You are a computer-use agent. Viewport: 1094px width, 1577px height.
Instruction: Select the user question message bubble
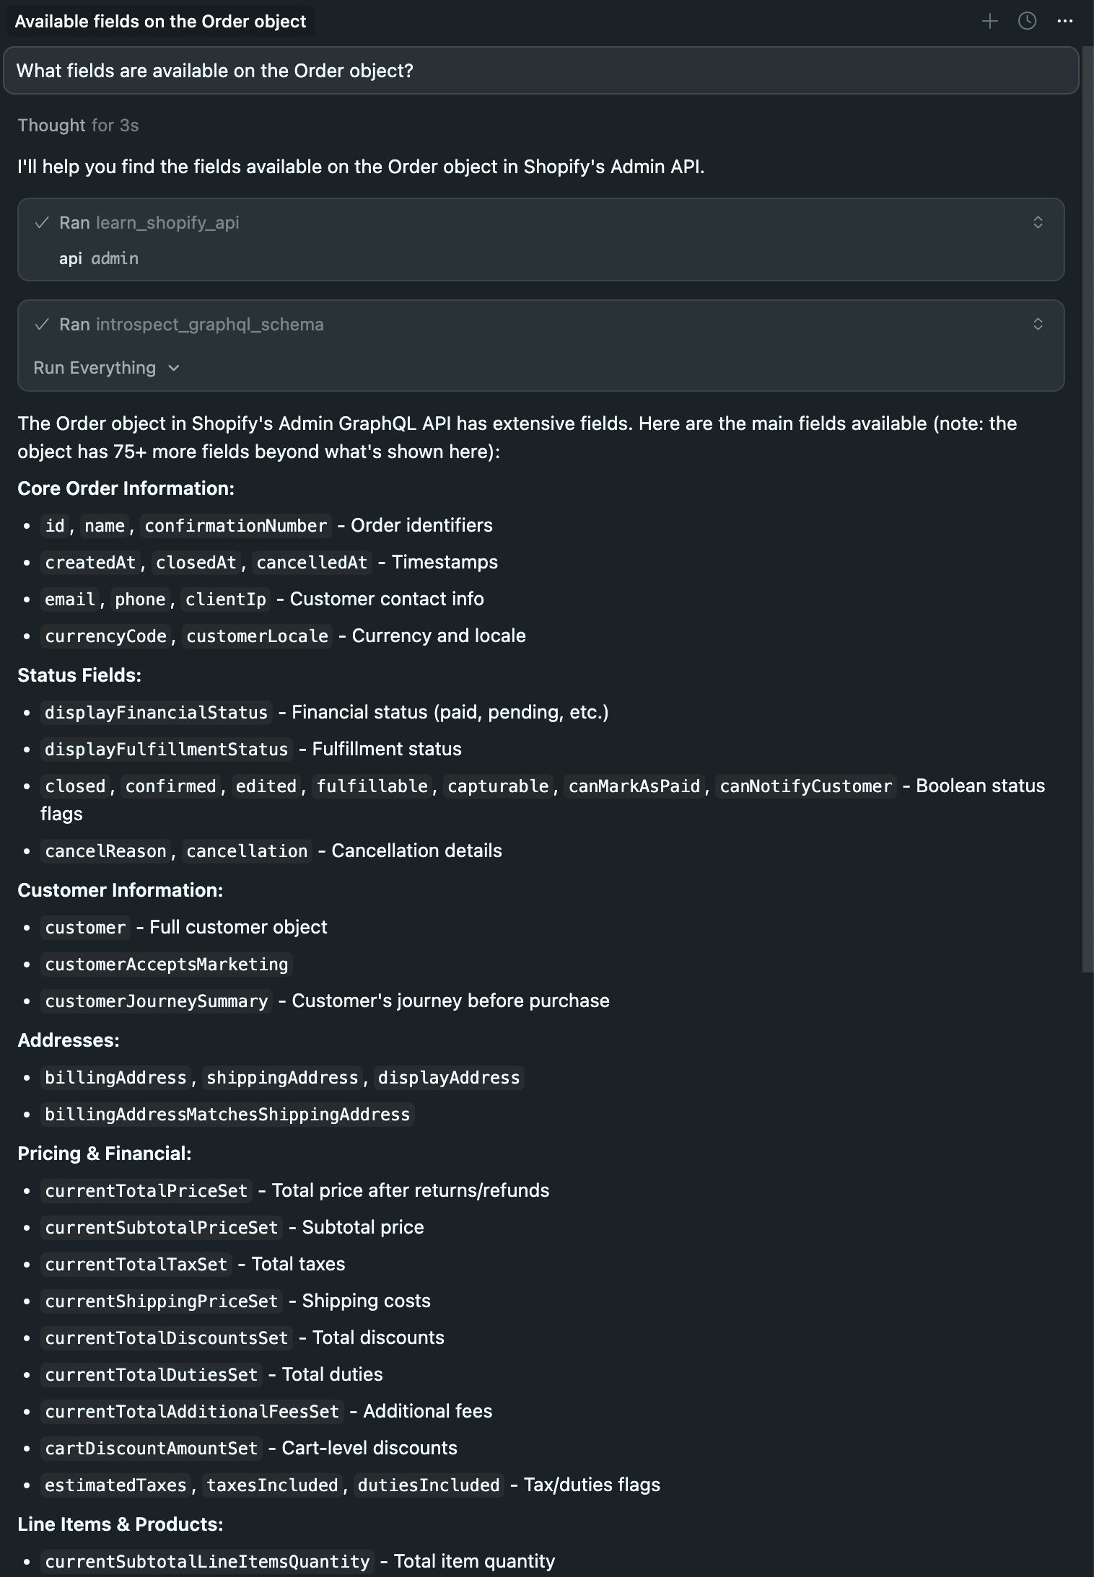pyautogui.click(x=541, y=70)
